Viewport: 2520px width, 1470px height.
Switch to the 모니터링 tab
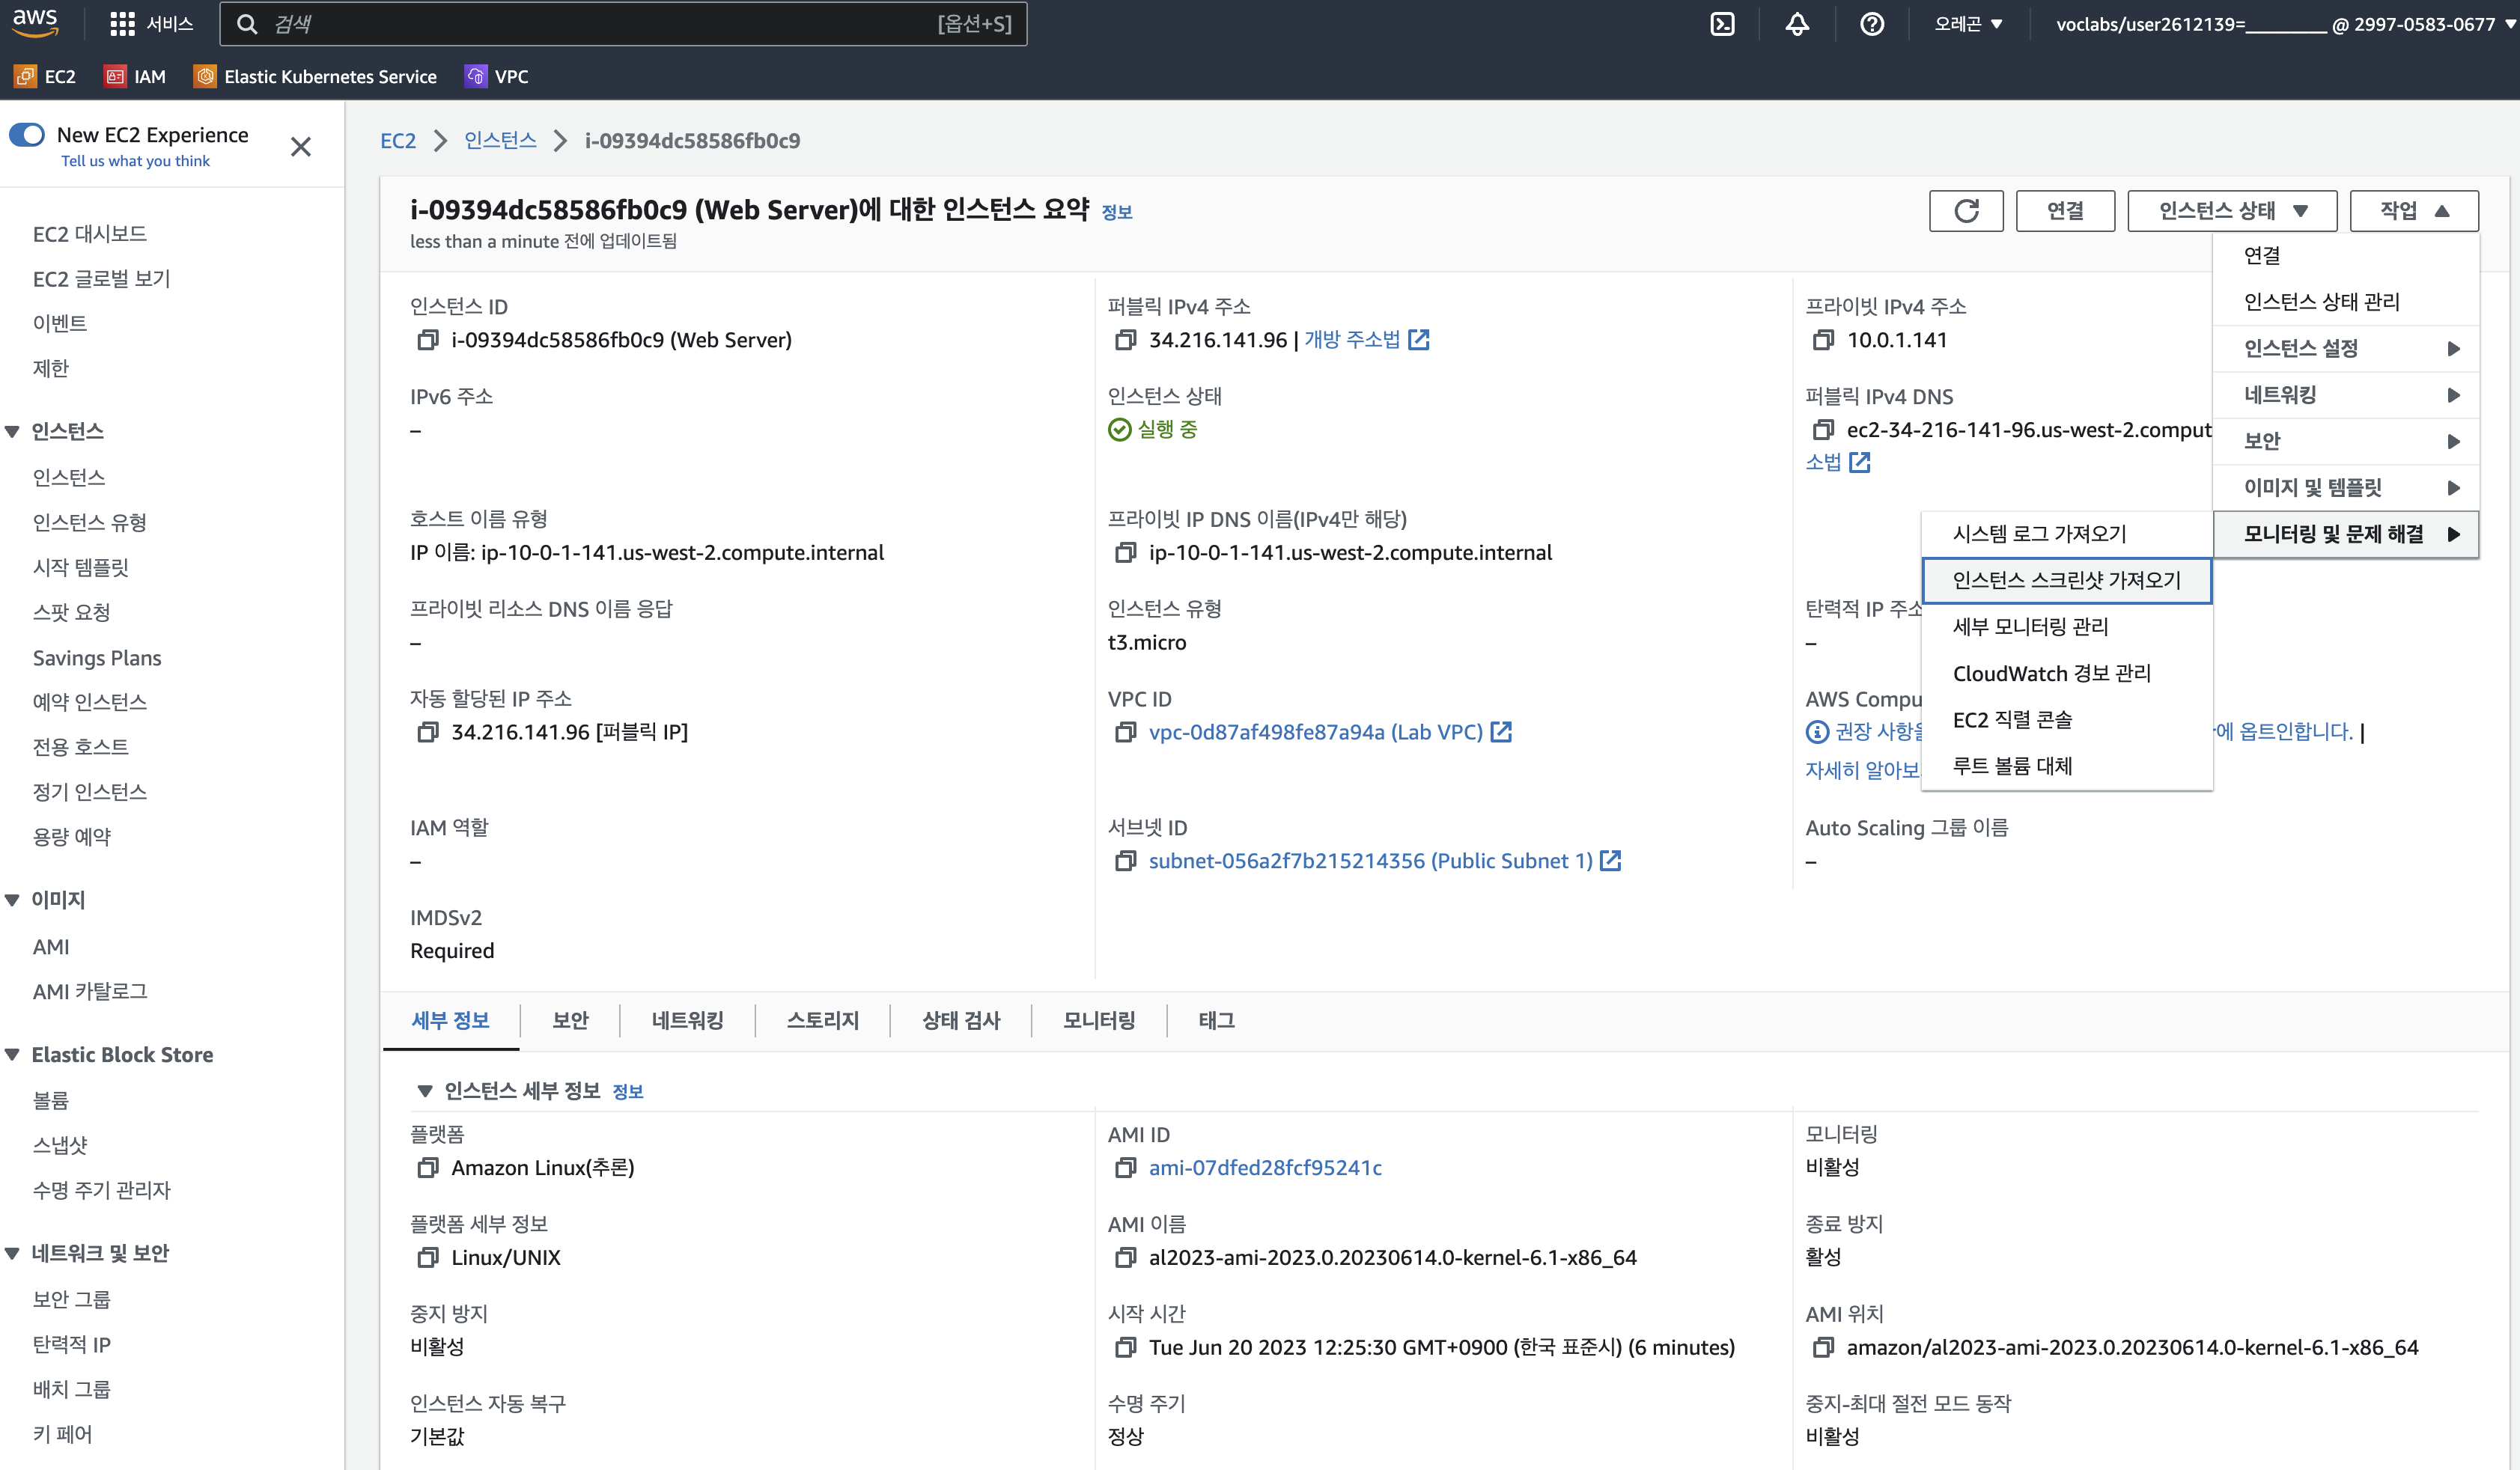(x=1098, y=1021)
